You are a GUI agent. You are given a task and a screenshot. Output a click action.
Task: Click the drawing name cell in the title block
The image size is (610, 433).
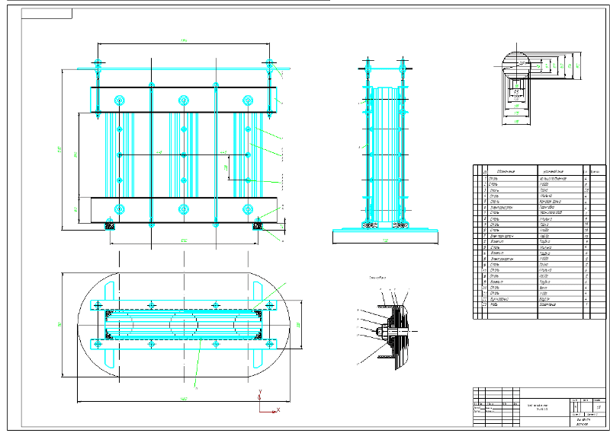tap(545, 407)
